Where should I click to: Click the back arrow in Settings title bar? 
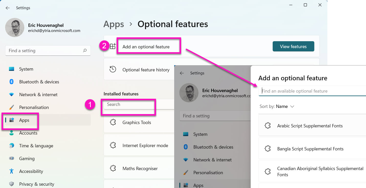click(8, 8)
